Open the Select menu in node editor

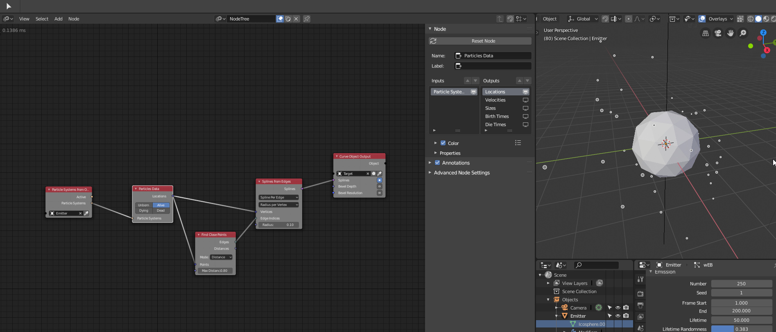coord(42,19)
